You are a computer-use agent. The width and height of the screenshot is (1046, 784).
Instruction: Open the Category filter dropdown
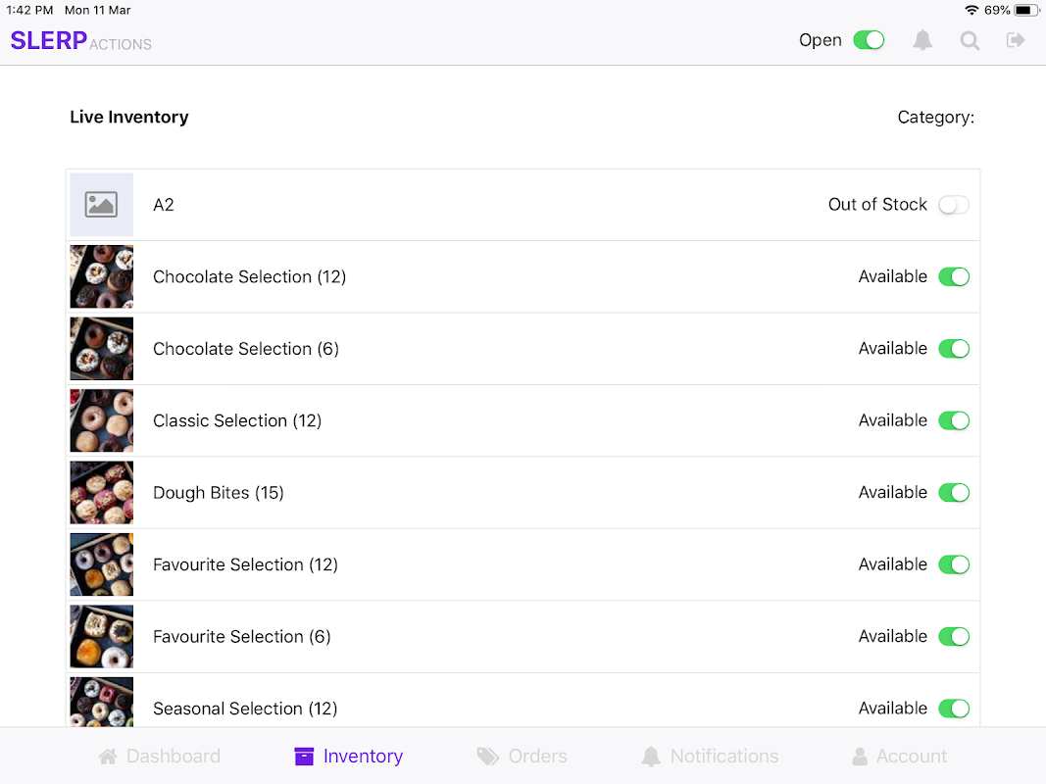tap(935, 118)
